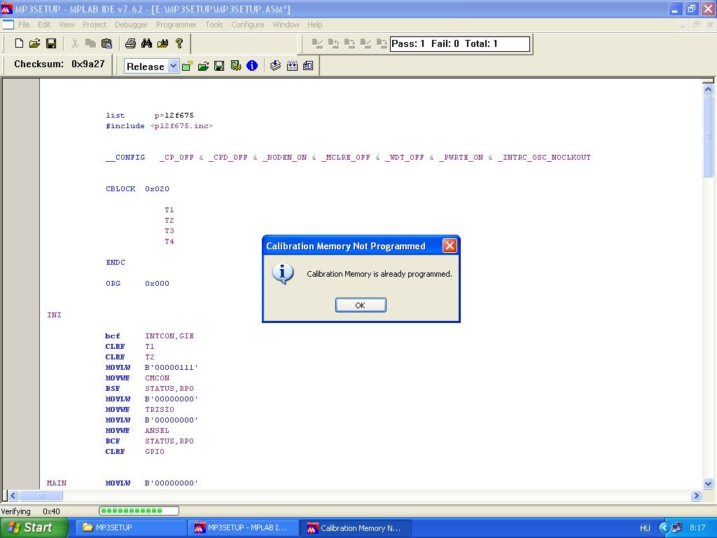Click the New File icon
Viewport: 717px width, 538px height.
click(19, 43)
